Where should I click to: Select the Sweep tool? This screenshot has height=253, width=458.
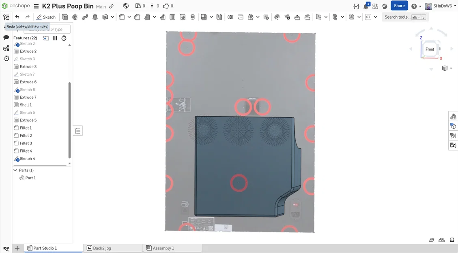point(85,17)
